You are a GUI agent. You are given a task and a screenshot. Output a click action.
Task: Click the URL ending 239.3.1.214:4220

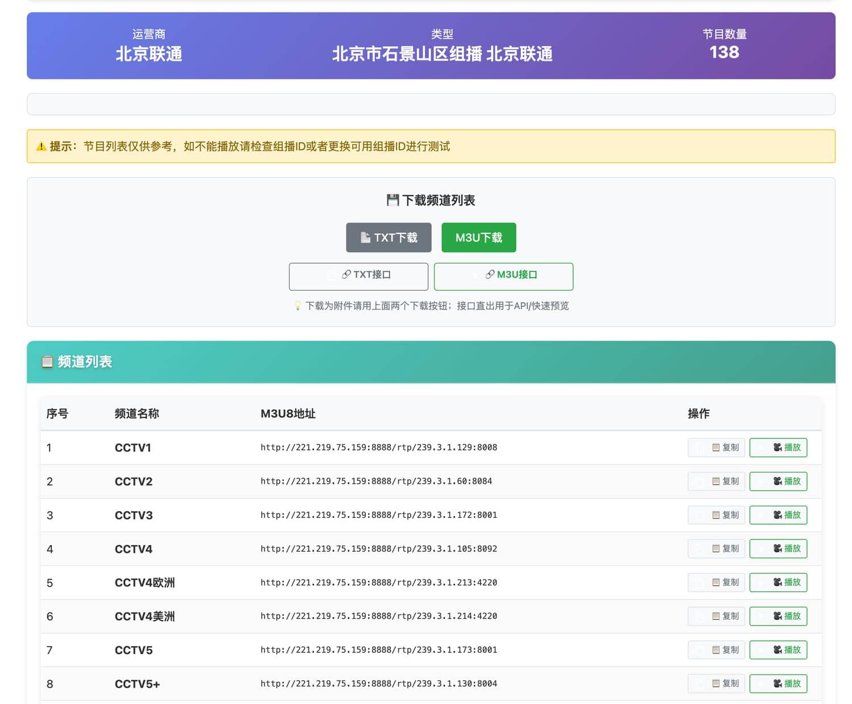(379, 616)
